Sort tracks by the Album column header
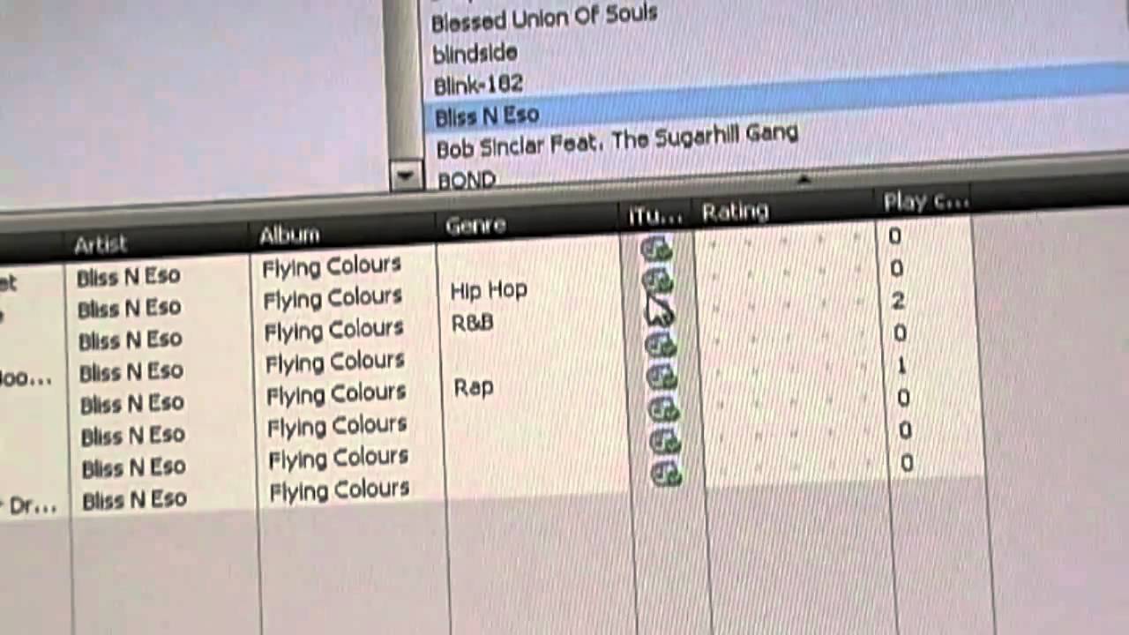 289,235
